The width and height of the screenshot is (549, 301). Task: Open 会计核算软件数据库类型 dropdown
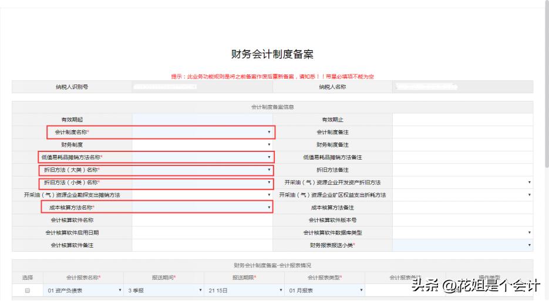[x=463, y=233]
